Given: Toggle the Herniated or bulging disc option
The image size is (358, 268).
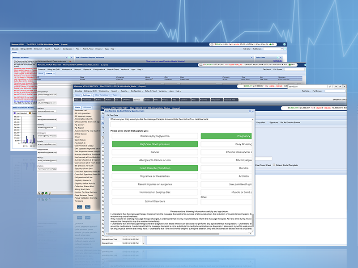Looking at the screenshot, I should coord(155,192).
